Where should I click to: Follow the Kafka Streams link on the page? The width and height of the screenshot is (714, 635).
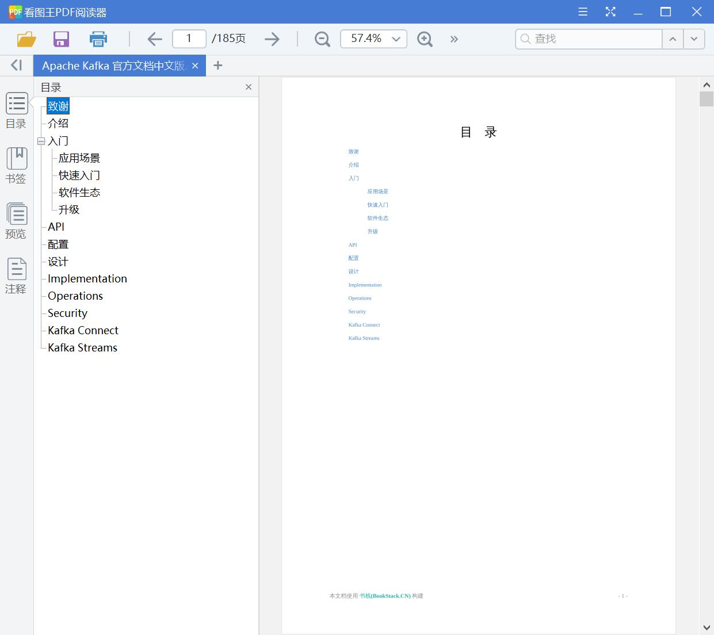coord(364,338)
